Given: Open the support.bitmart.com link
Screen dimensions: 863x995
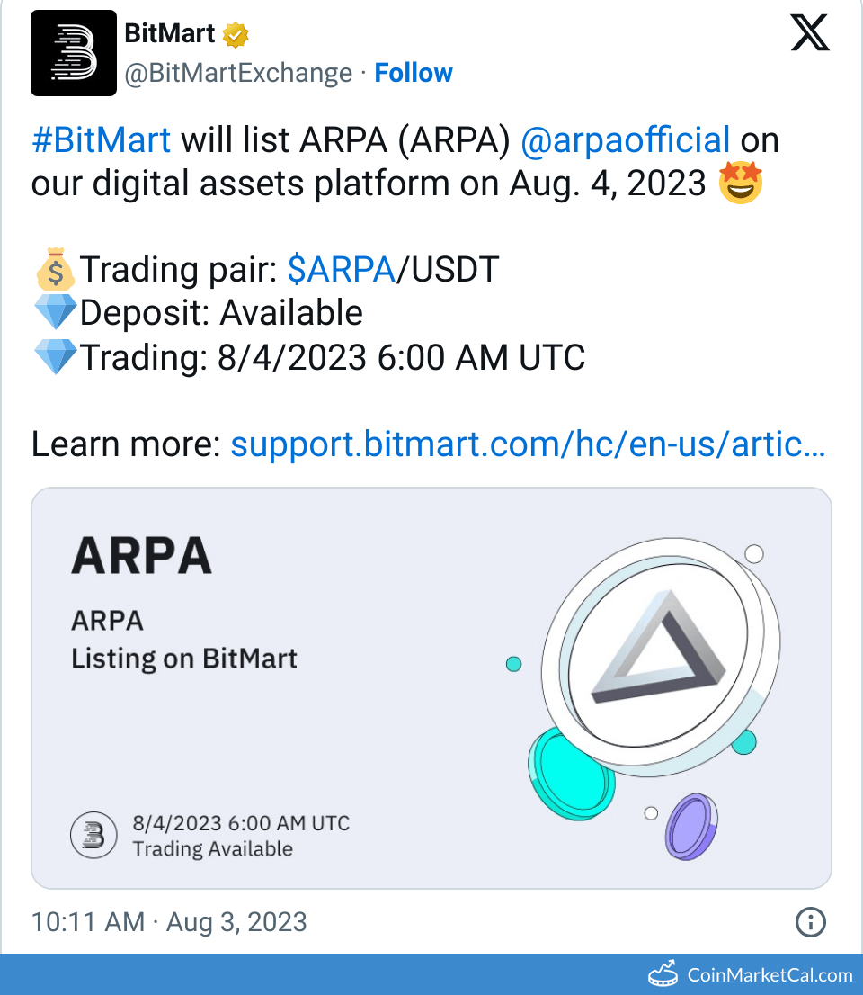Looking at the screenshot, I should [x=528, y=444].
